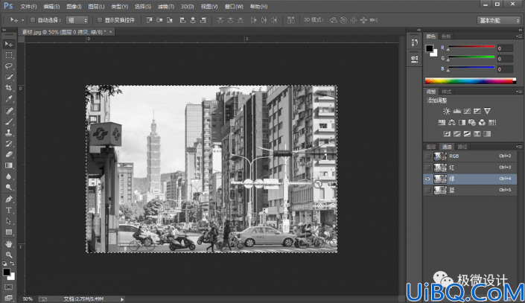Select the Pen tool
This screenshot has width=525, height=303.
tap(9, 200)
